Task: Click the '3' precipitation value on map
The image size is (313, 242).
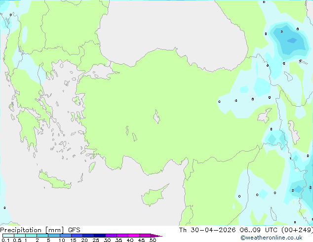Action: pyautogui.click(x=282, y=32)
